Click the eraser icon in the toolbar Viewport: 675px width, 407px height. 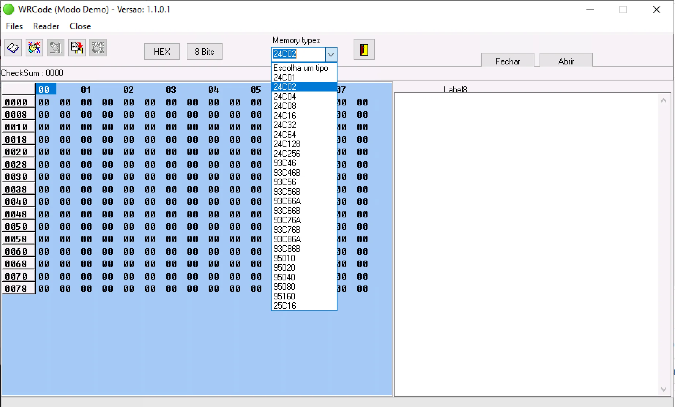click(x=13, y=48)
